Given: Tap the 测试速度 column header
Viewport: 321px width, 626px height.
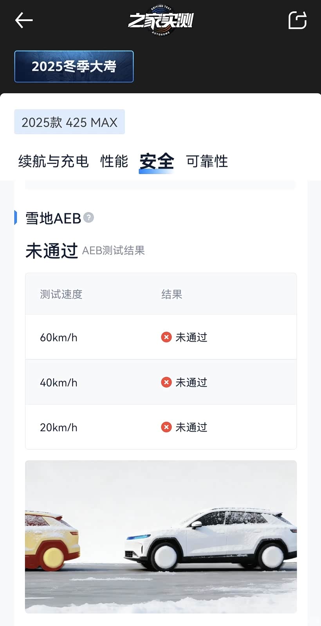Looking at the screenshot, I should click(x=61, y=294).
